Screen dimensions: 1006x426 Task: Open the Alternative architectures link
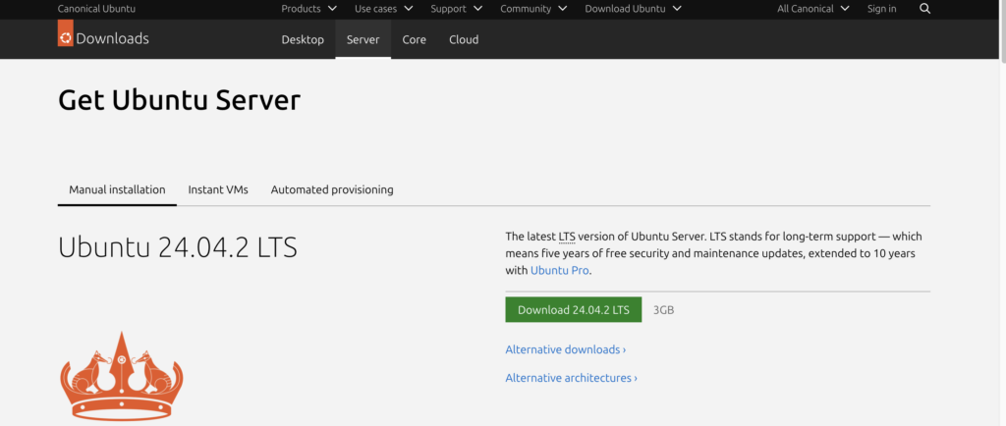pyautogui.click(x=572, y=378)
